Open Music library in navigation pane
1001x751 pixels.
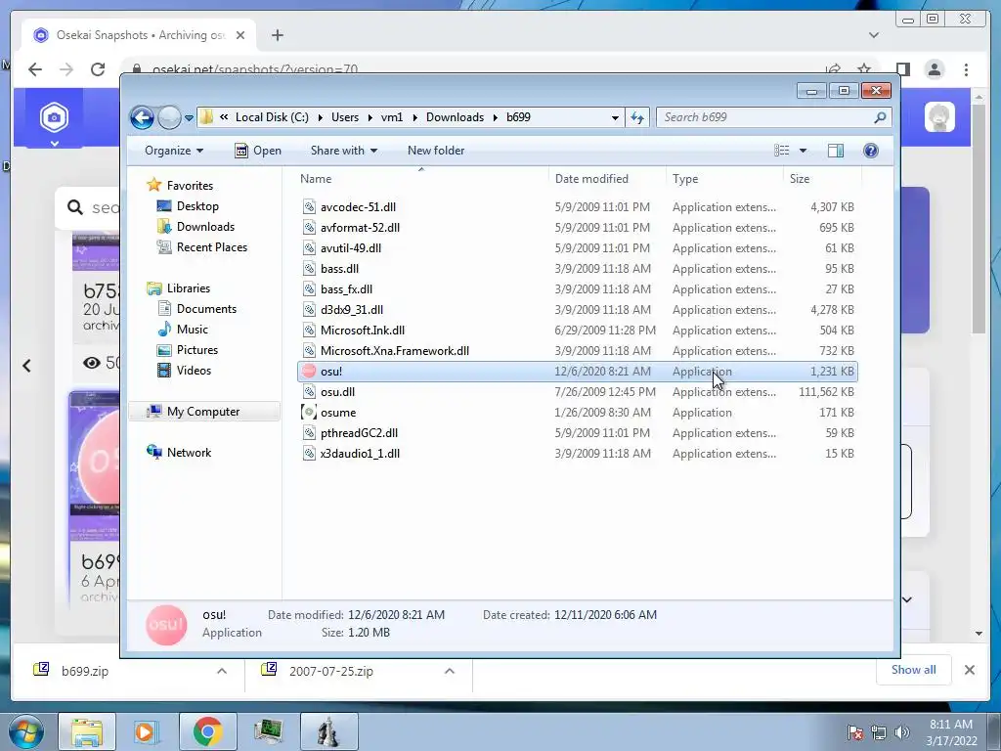click(x=193, y=330)
